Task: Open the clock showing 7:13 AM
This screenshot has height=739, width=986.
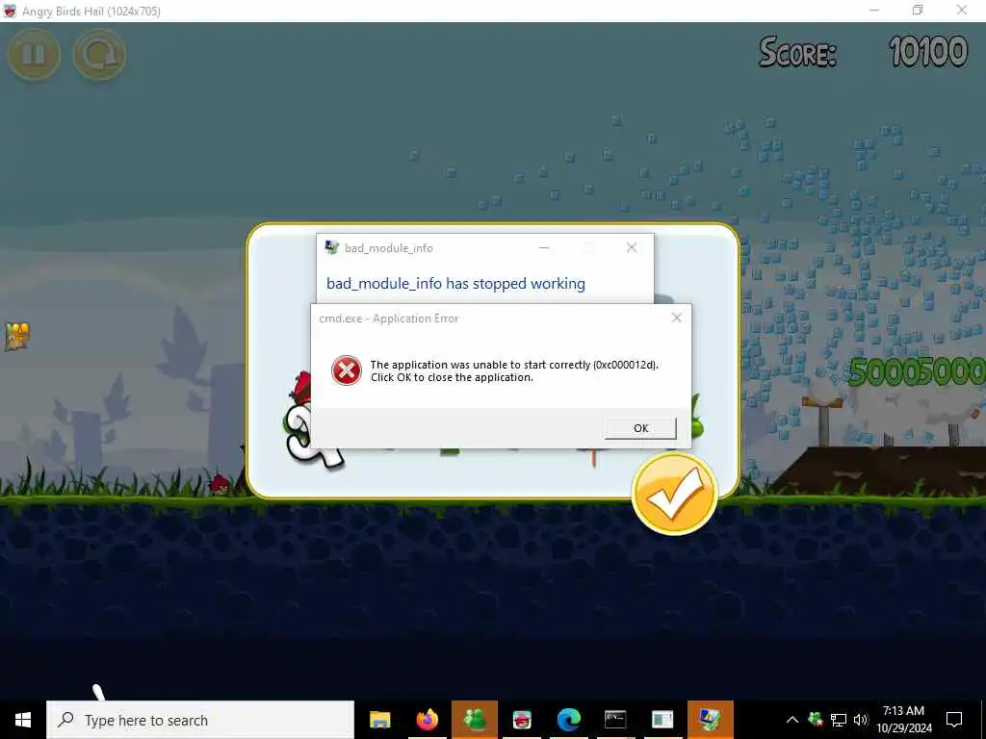Action: tap(903, 720)
